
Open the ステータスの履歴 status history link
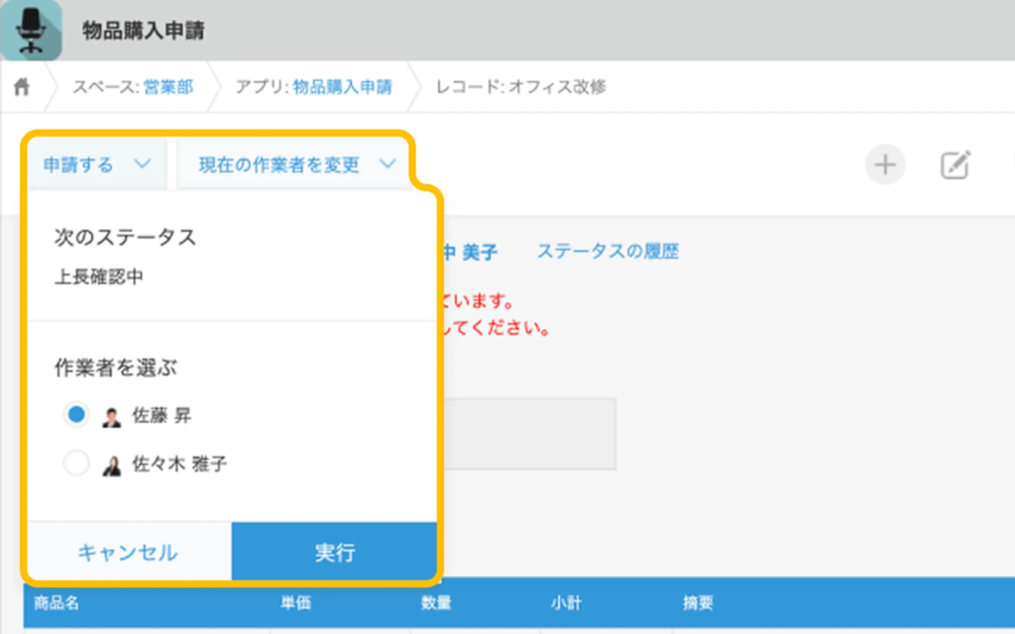point(609,252)
